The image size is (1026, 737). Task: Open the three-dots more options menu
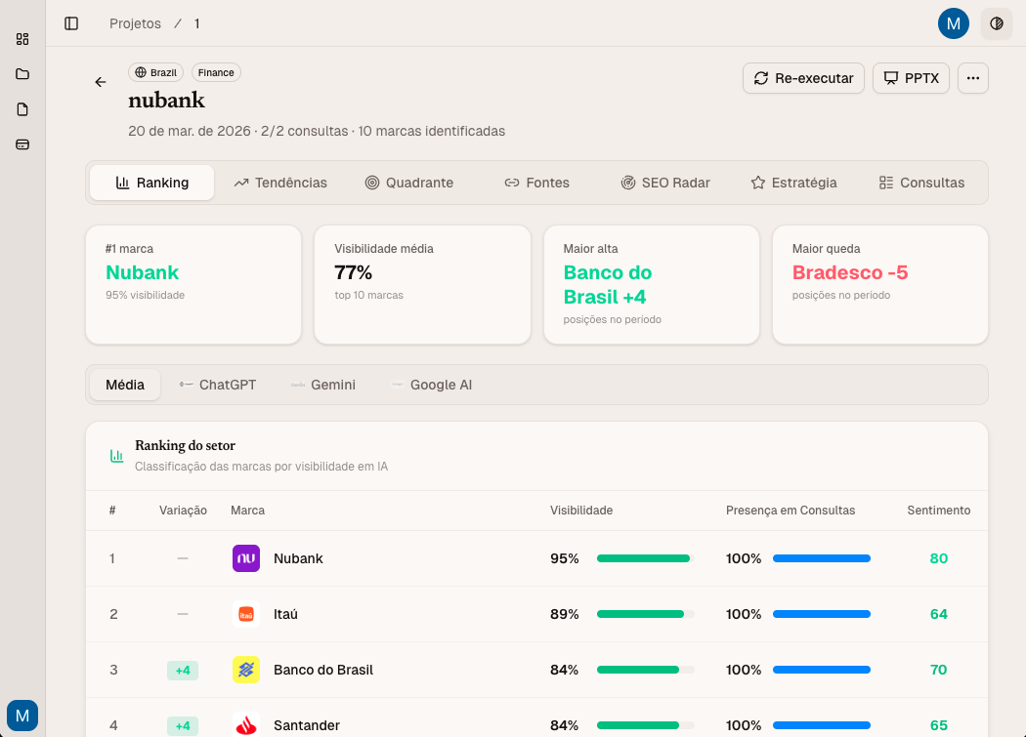pos(972,78)
